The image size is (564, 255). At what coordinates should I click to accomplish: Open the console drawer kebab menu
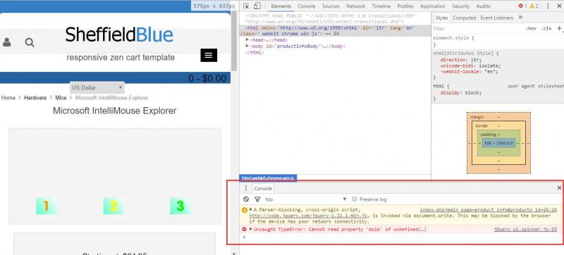tap(246, 188)
